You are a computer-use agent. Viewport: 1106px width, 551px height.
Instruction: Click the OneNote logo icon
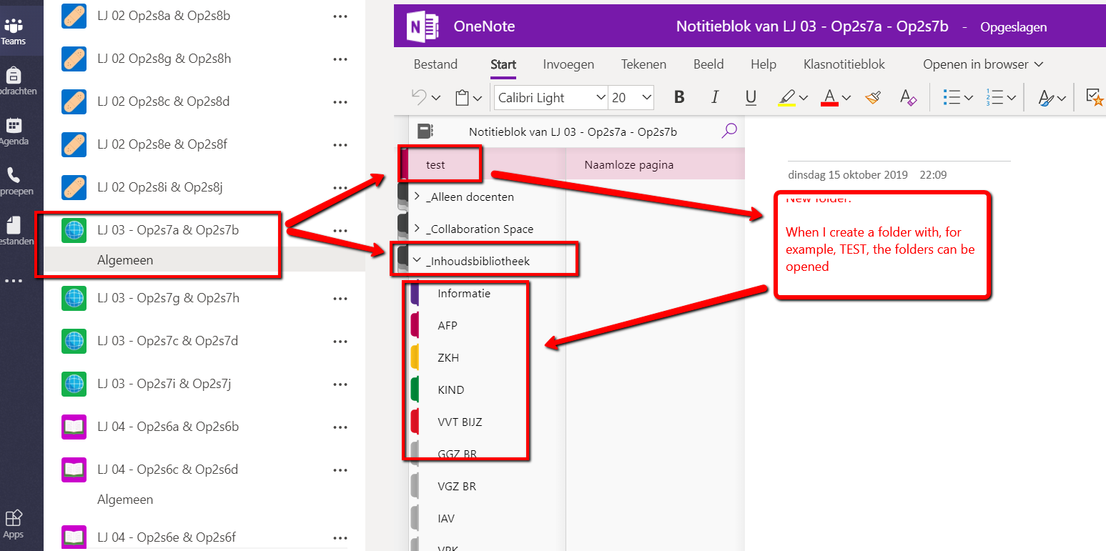click(x=422, y=27)
